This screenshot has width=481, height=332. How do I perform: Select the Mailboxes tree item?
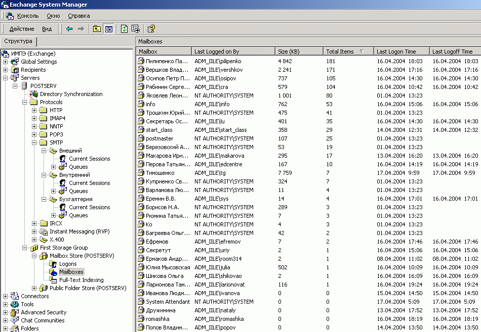click(71, 272)
